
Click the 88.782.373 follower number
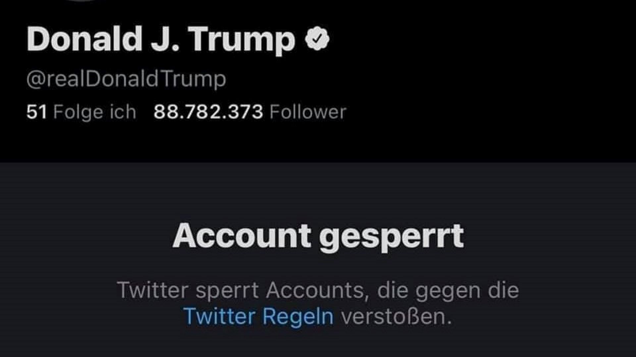[x=208, y=112]
